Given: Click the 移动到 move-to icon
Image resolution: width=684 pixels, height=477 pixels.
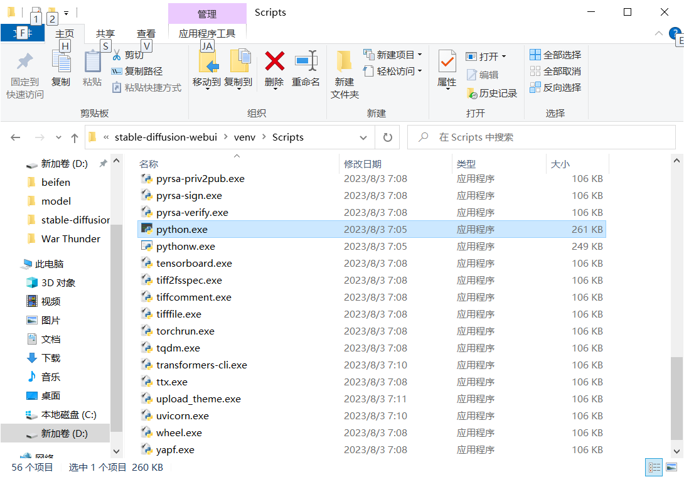Looking at the screenshot, I should click(x=207, y=62).
